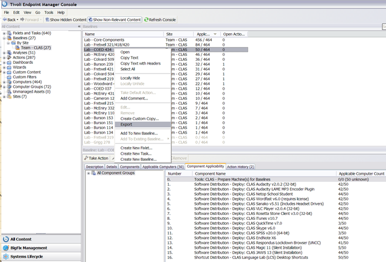The width and height of the screenshot is (386, 262).
Task: Expand All Component Groups node
Action: [89, 173]
